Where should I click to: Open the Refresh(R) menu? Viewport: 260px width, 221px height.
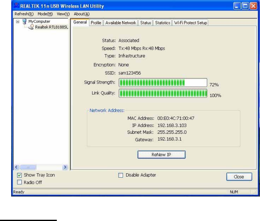pos(24,14)
